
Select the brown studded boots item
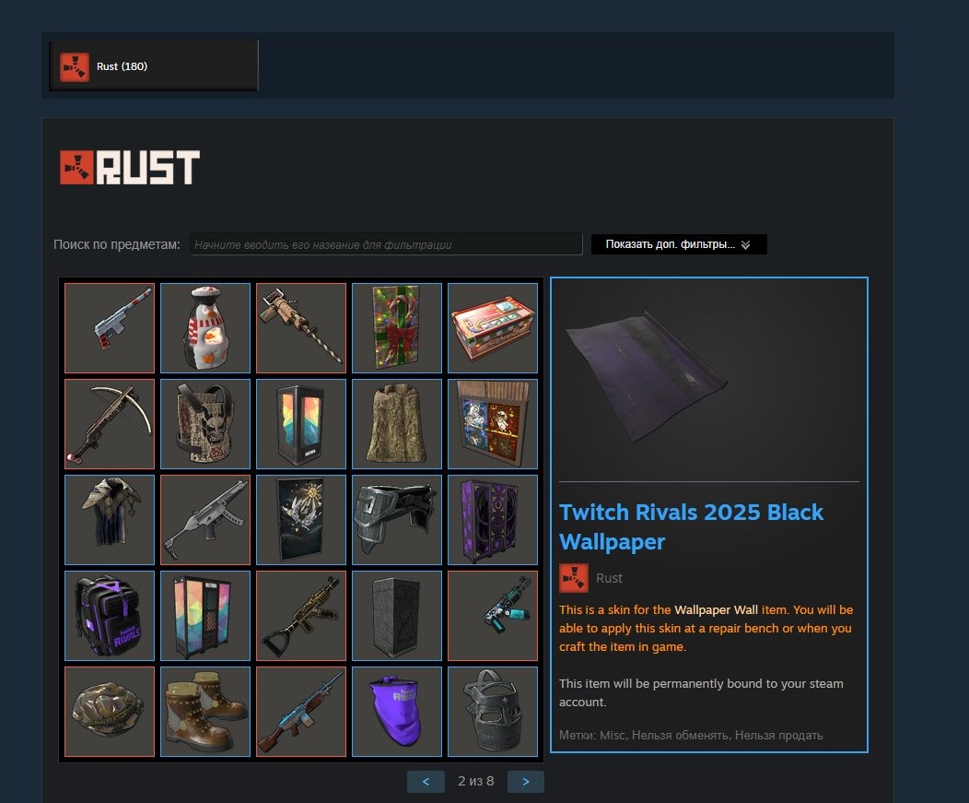205,712
